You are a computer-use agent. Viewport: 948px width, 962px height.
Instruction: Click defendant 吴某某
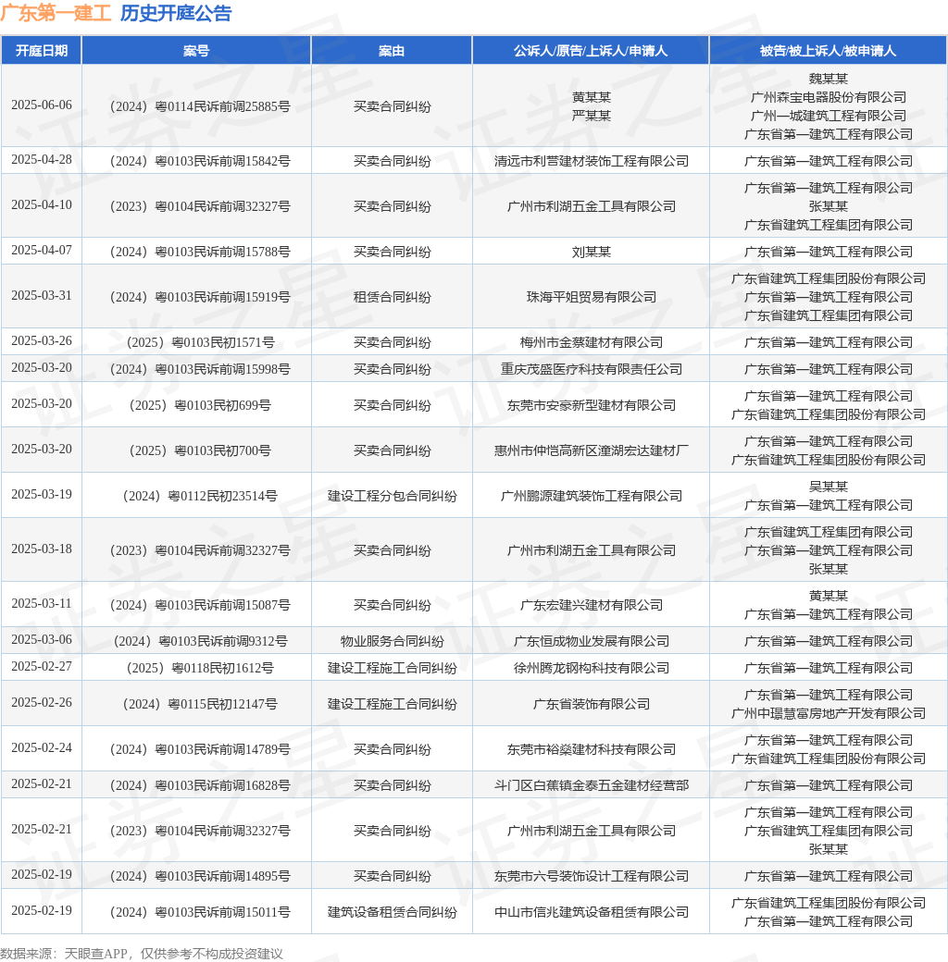(x=828, y=487)
